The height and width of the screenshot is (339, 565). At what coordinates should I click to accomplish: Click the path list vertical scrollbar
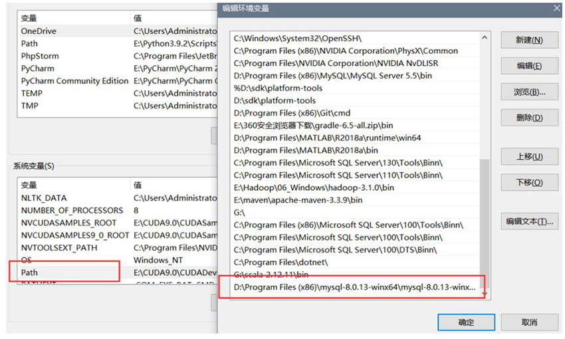(x=485, y=226)
